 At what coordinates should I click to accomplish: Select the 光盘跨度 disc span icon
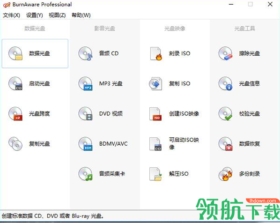[x=15, y=114]
